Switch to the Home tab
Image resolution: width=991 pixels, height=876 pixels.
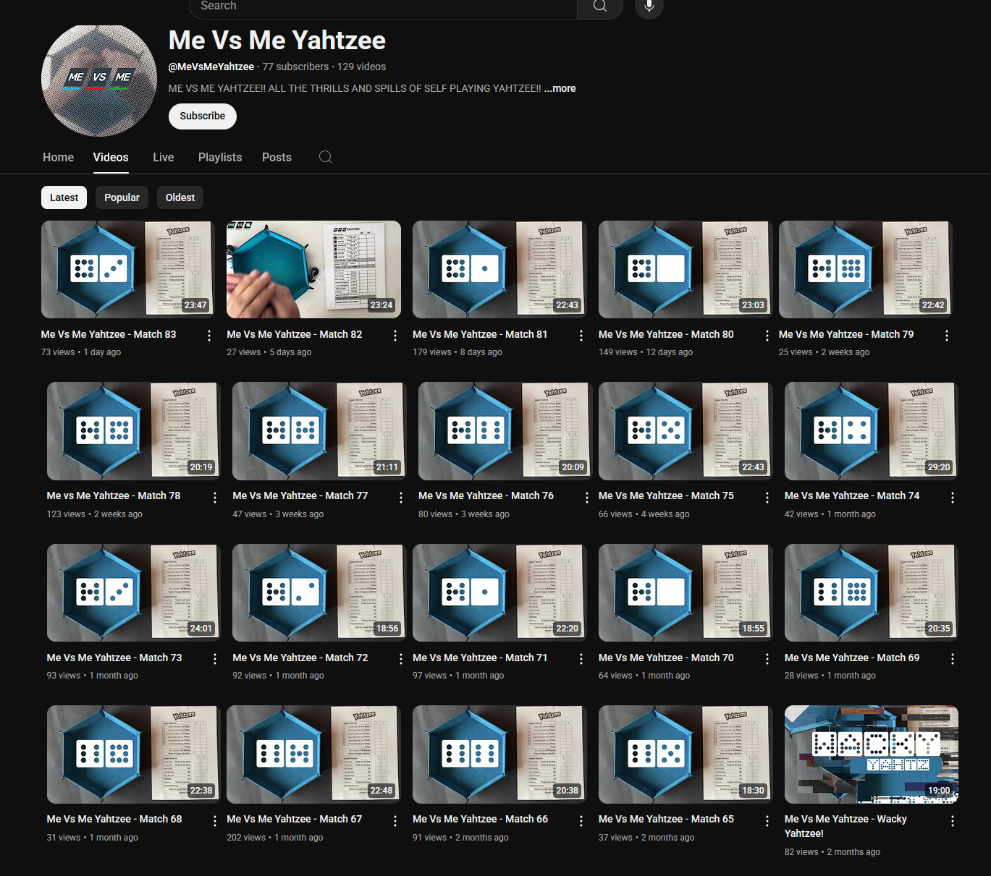[58, 157]
